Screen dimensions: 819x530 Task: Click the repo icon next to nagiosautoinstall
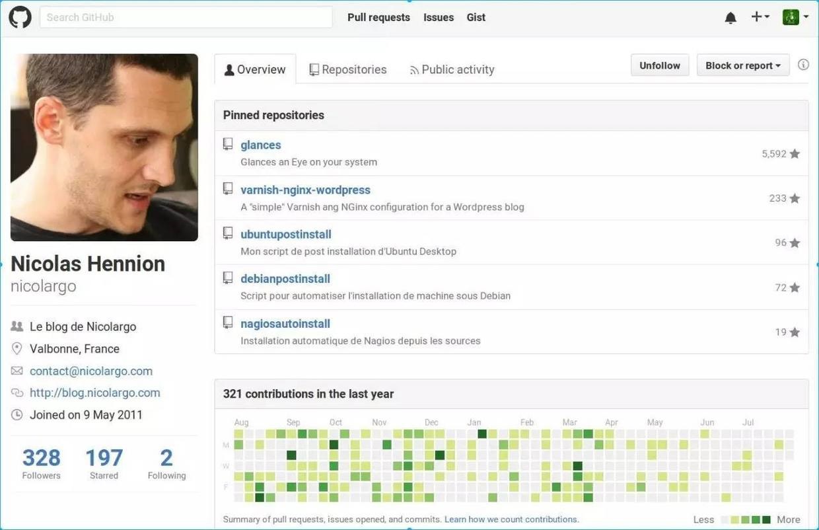click(x=228, y=323)
